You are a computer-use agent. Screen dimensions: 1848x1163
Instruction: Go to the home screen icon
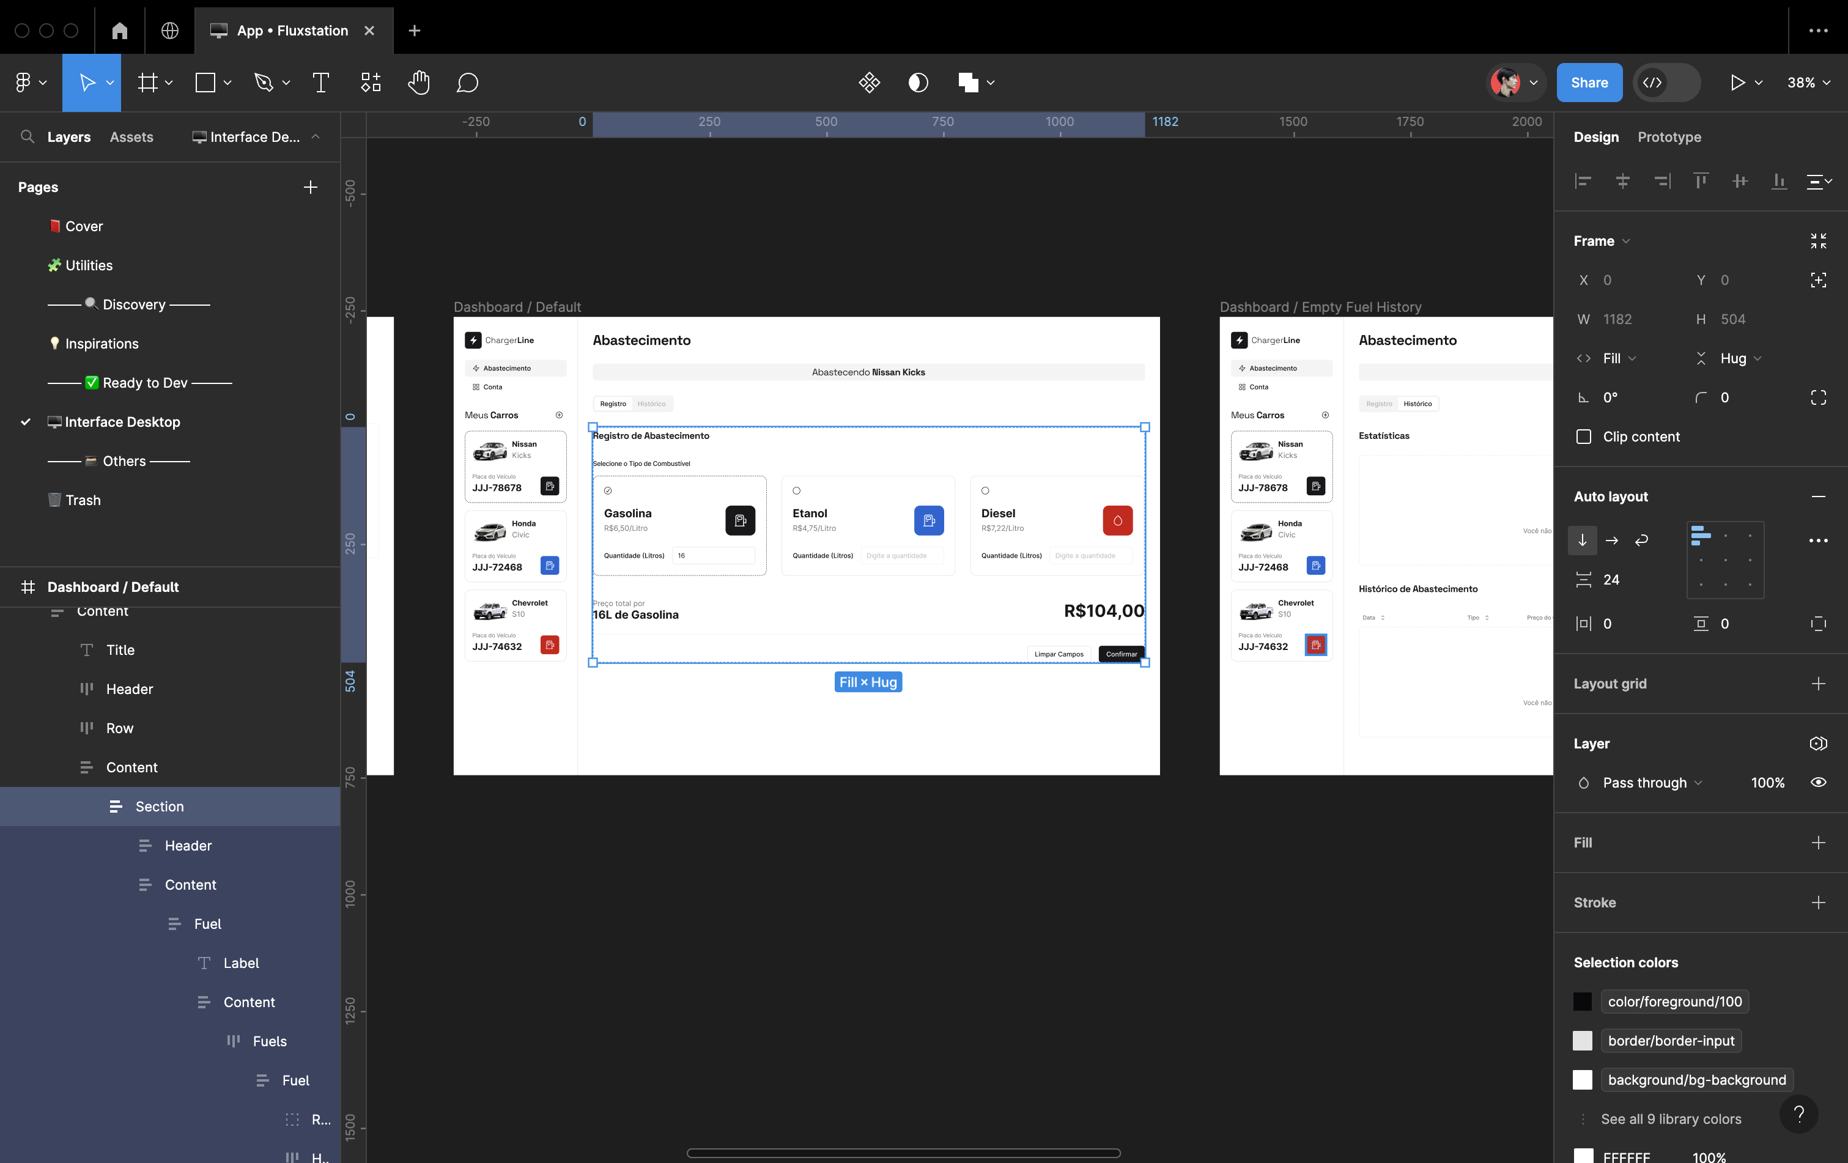(120, 31)
